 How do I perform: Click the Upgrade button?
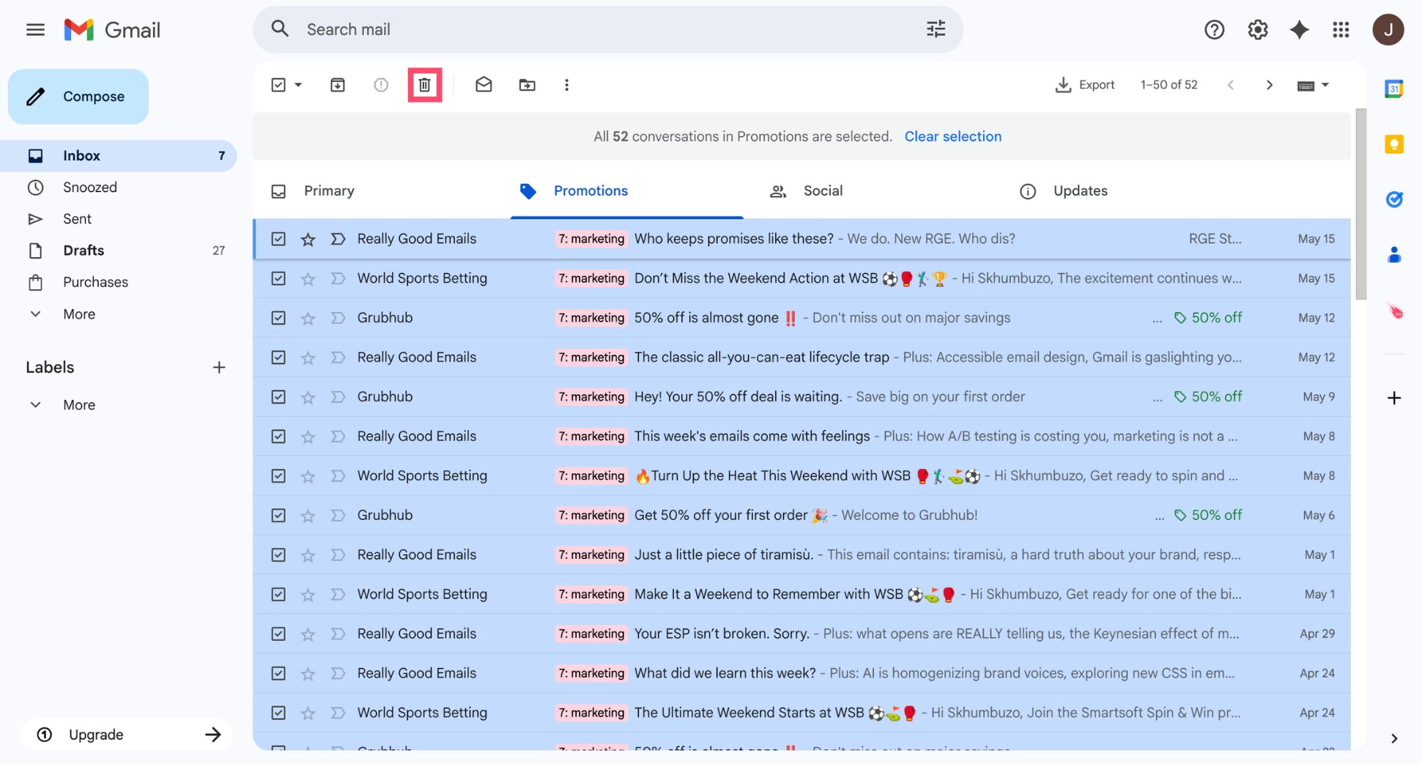pos(127,735)
